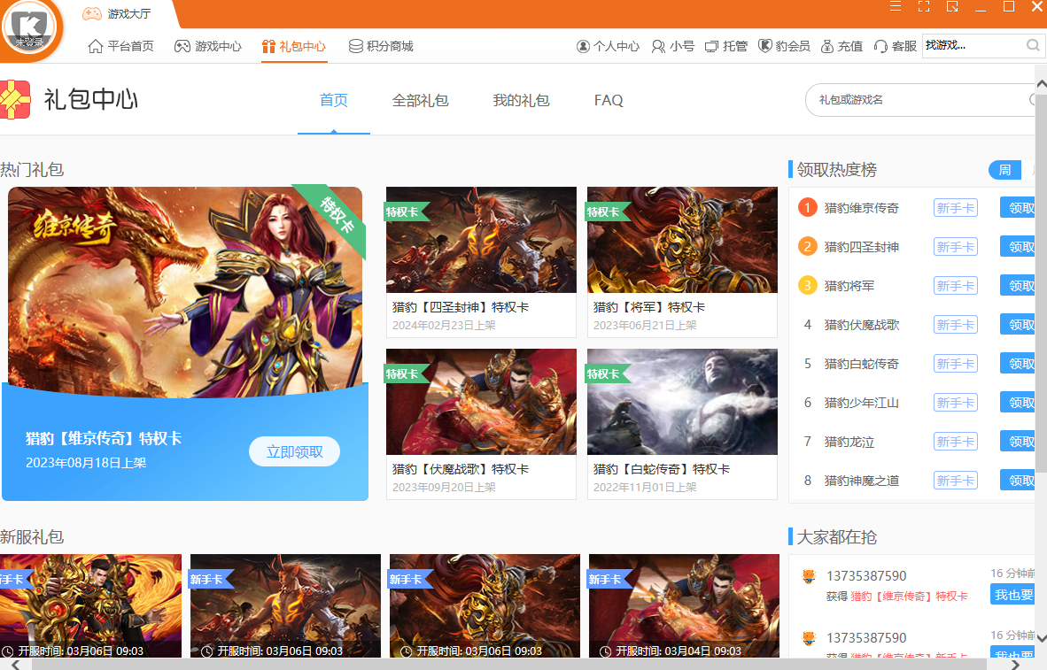1047x670 pixels.
Task: Switch to the 首页 tab
Action: point(334,100)
